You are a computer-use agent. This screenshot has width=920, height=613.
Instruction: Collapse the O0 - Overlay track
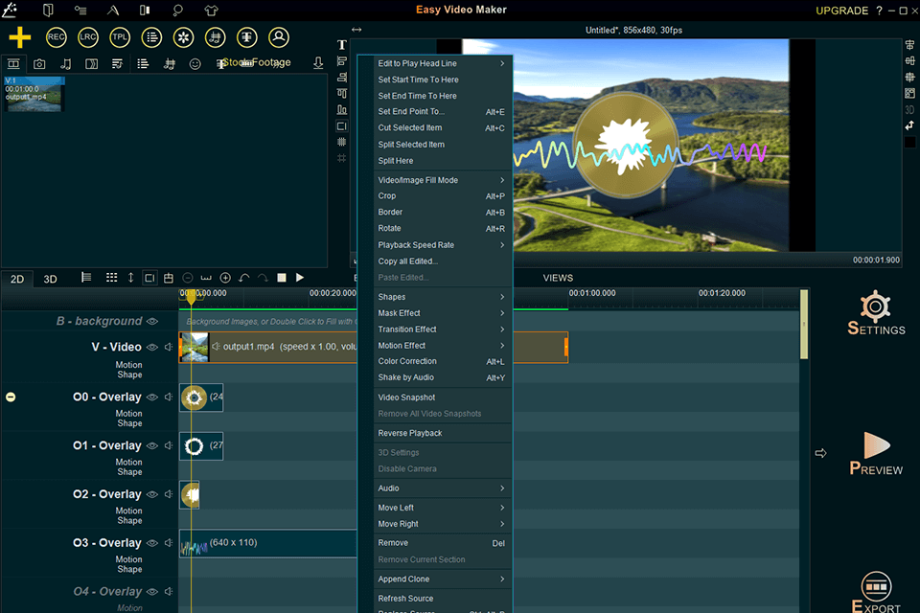coord(10,397)
